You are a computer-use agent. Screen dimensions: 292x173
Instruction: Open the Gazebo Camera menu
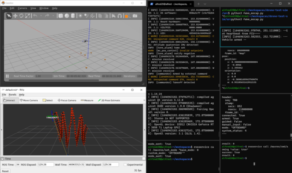(22, 8)
